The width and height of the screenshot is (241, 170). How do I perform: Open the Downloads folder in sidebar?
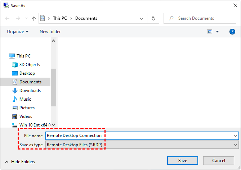click(x=30, y=91)
